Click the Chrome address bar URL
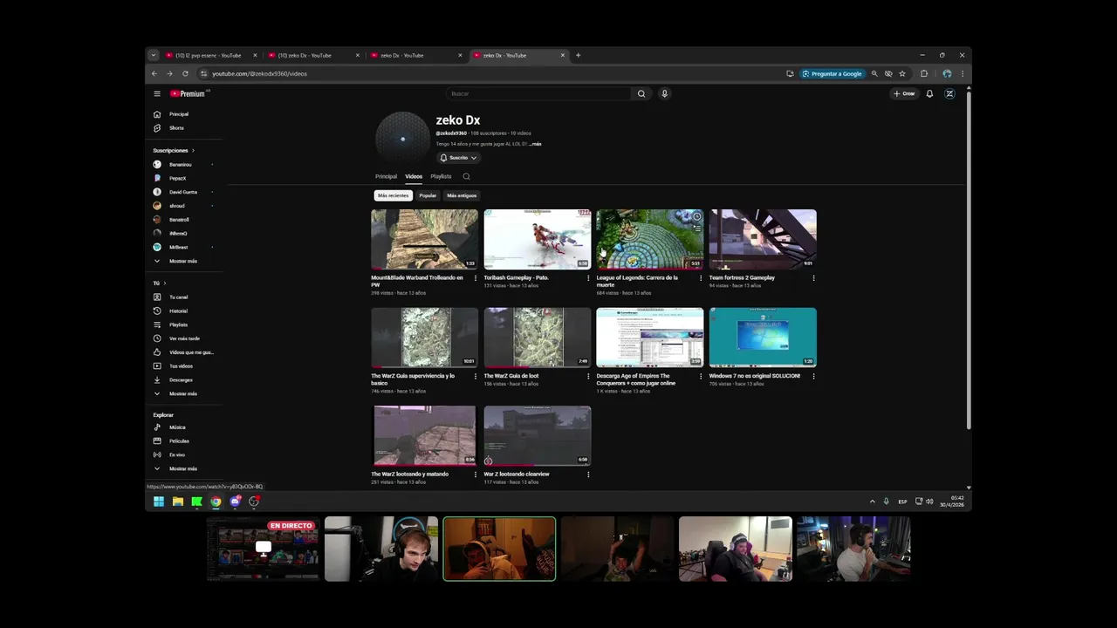 coord(259,74)
